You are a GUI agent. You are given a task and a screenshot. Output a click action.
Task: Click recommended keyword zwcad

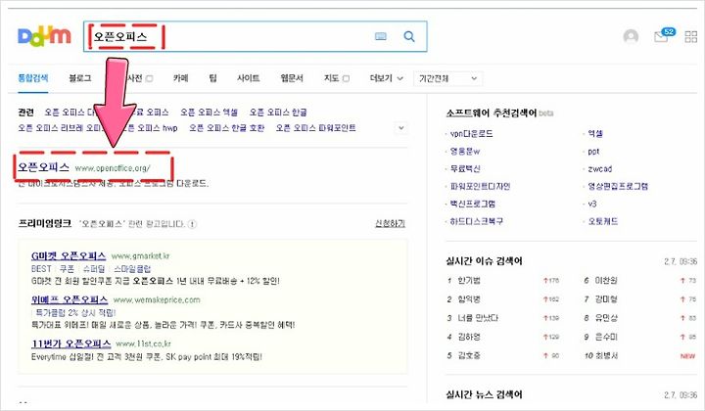[x=600, y=168]
